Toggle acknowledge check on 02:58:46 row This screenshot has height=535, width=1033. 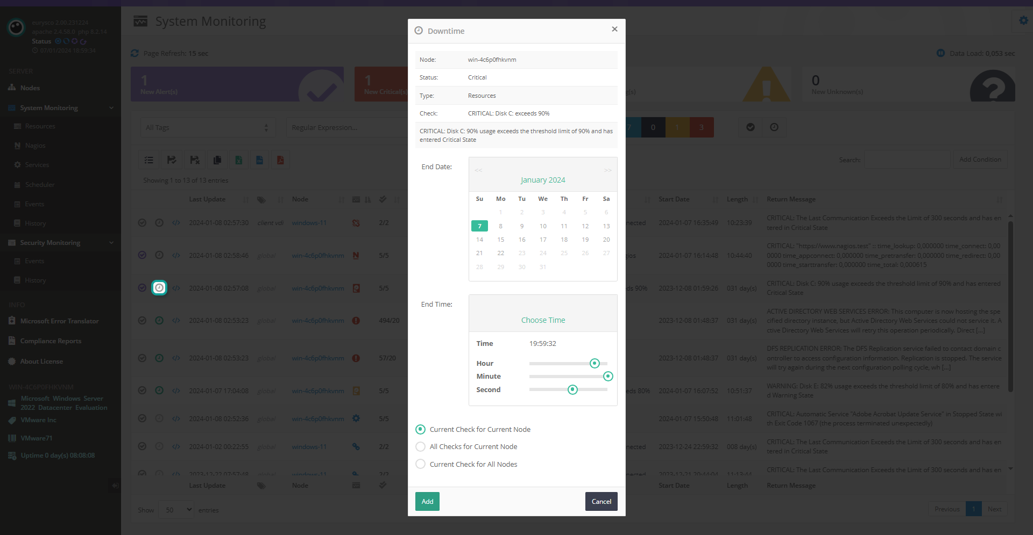142,255
